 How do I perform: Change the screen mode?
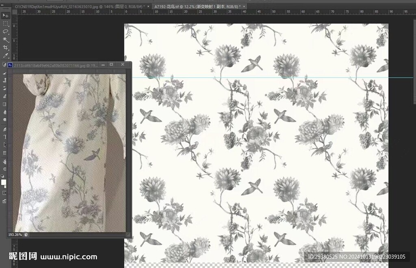point(4,201)
